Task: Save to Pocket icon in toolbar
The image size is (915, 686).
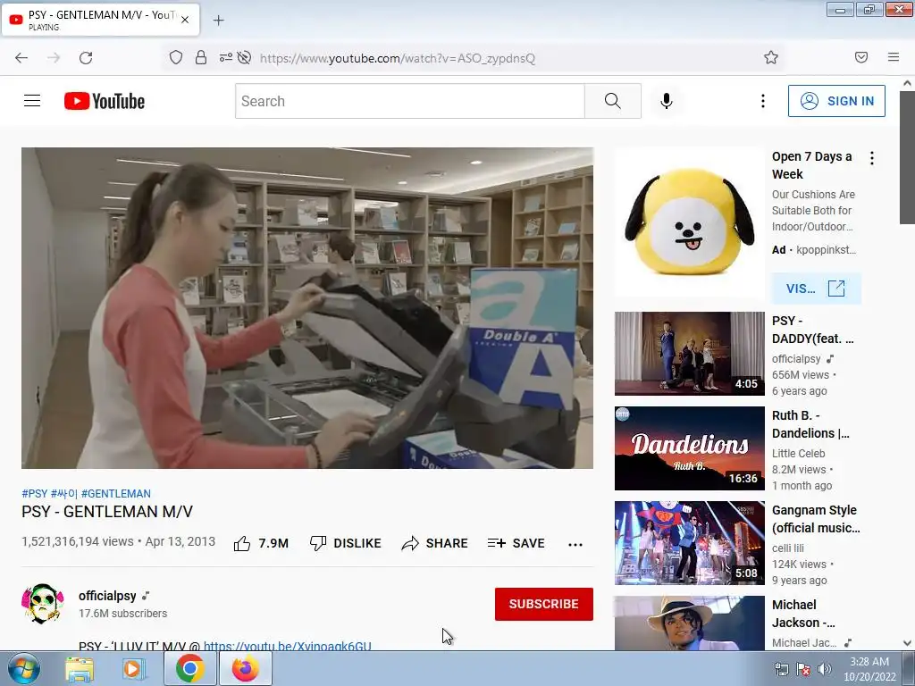Action: pyautogui.click(x=861, y=57)
